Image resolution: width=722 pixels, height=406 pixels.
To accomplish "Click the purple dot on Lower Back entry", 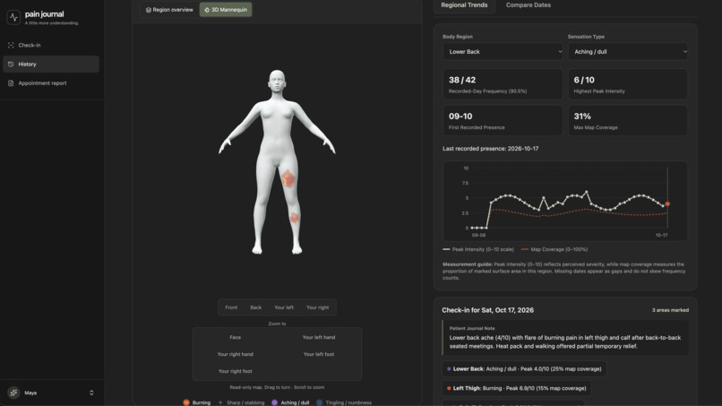I will (449, 369).
